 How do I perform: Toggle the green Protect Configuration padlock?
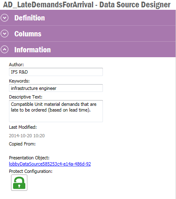[x=19, y=183]
